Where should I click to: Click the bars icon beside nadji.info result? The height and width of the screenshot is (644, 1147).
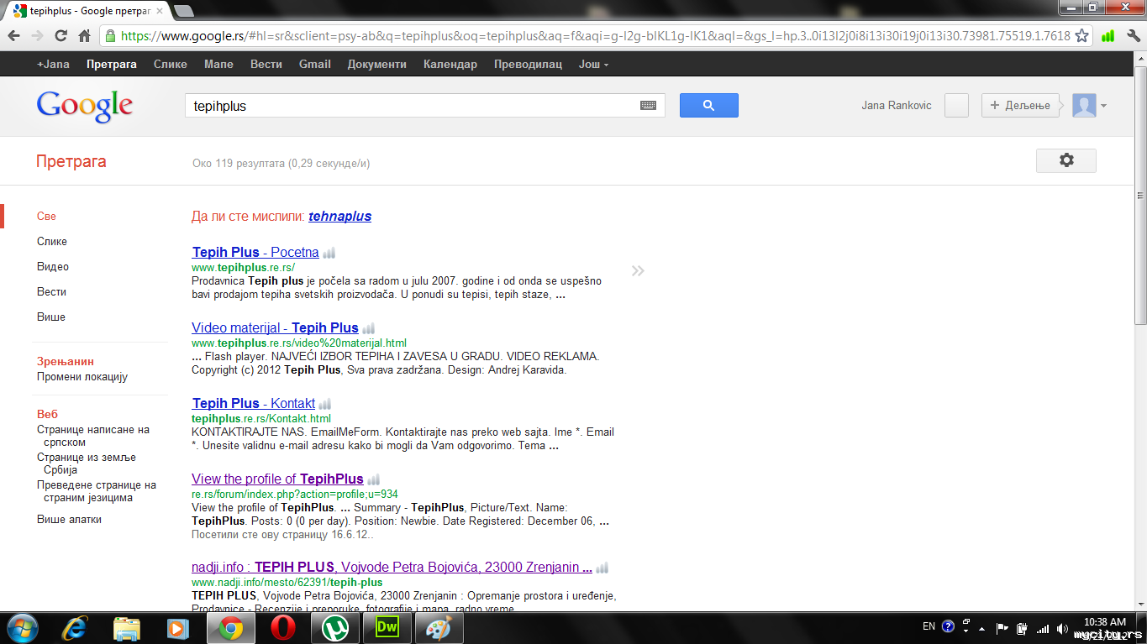[602, 568]
